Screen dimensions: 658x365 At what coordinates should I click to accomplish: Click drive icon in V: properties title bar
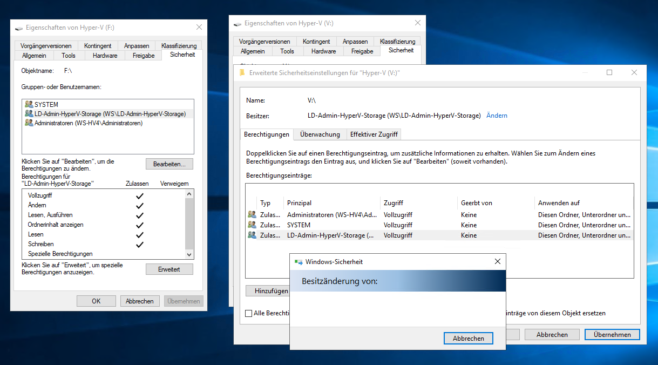238,24
